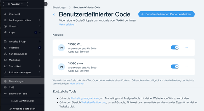Click the YOGO Wix code snippet icon
The image size is (204, 111).
61,48
